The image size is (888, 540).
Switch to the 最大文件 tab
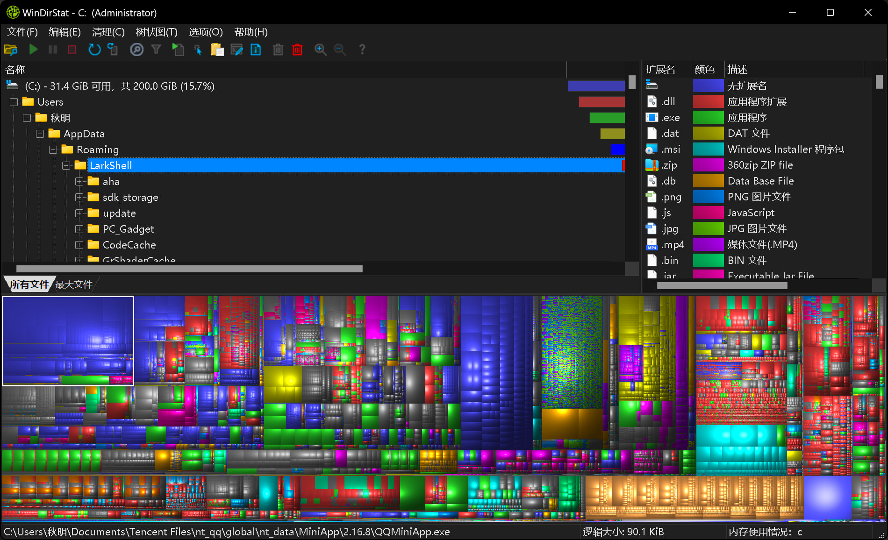[74, 284]
